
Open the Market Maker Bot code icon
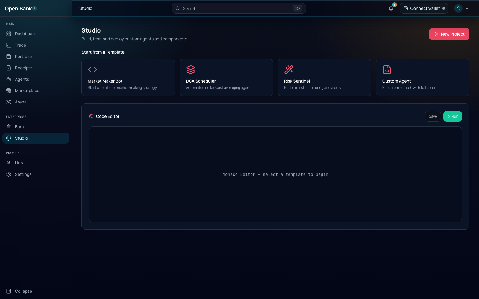click(x=93, y=70)
